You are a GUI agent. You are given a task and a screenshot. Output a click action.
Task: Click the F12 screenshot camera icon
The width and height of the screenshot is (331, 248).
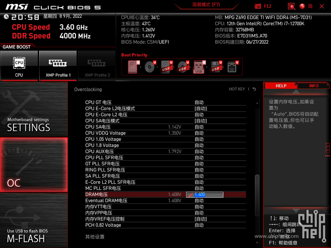click(257, 6)
